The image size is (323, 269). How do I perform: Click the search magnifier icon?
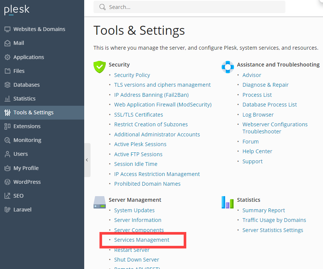(x=102, y=7)
